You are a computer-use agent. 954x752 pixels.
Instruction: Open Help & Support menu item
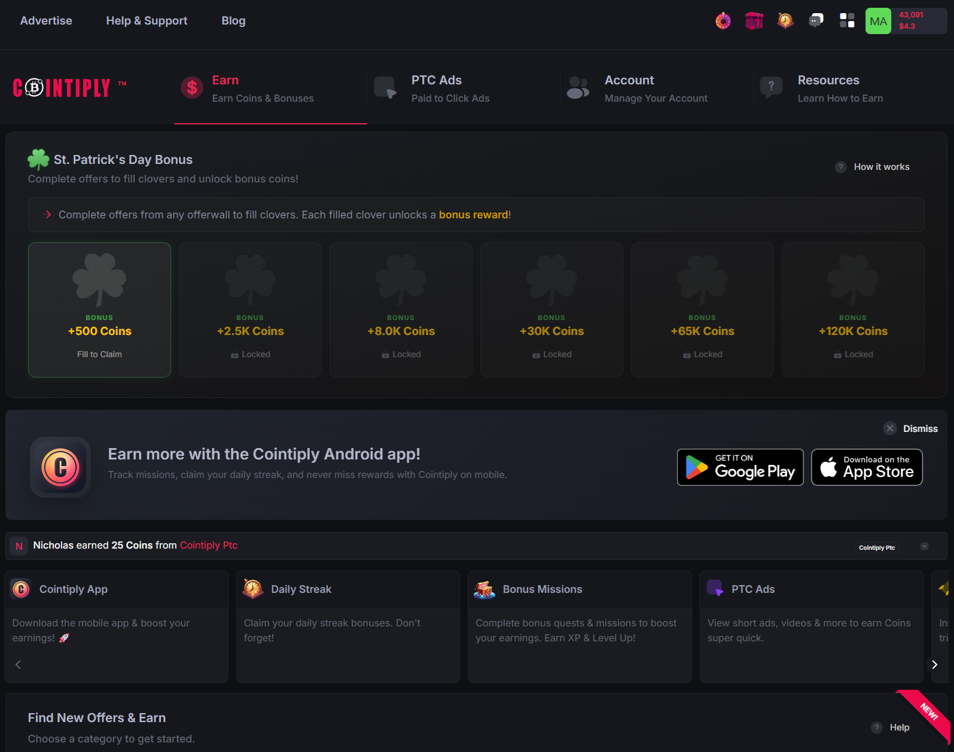pyautogui.click(x=147, y=21)
